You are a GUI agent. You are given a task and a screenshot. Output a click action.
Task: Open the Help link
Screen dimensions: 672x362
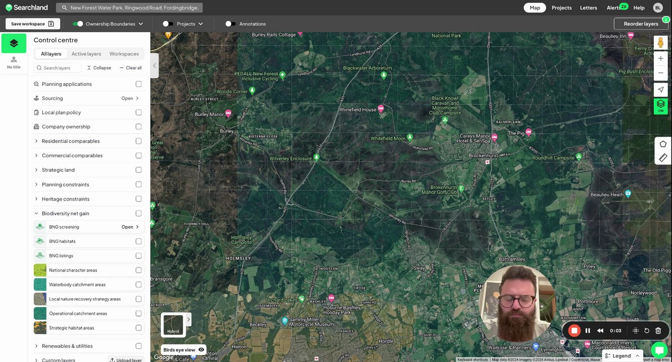click(x=639, y=8)
